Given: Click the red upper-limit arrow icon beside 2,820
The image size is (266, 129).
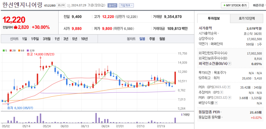Looking at the screenshot, I should (x=15, y=27).
